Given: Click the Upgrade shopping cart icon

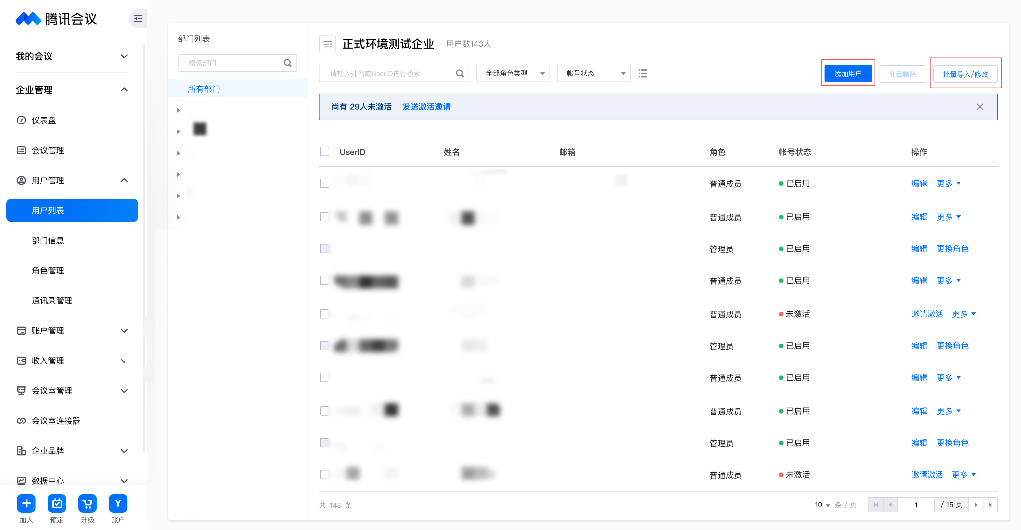Looking at the screenshot, I should coord(87,503).
